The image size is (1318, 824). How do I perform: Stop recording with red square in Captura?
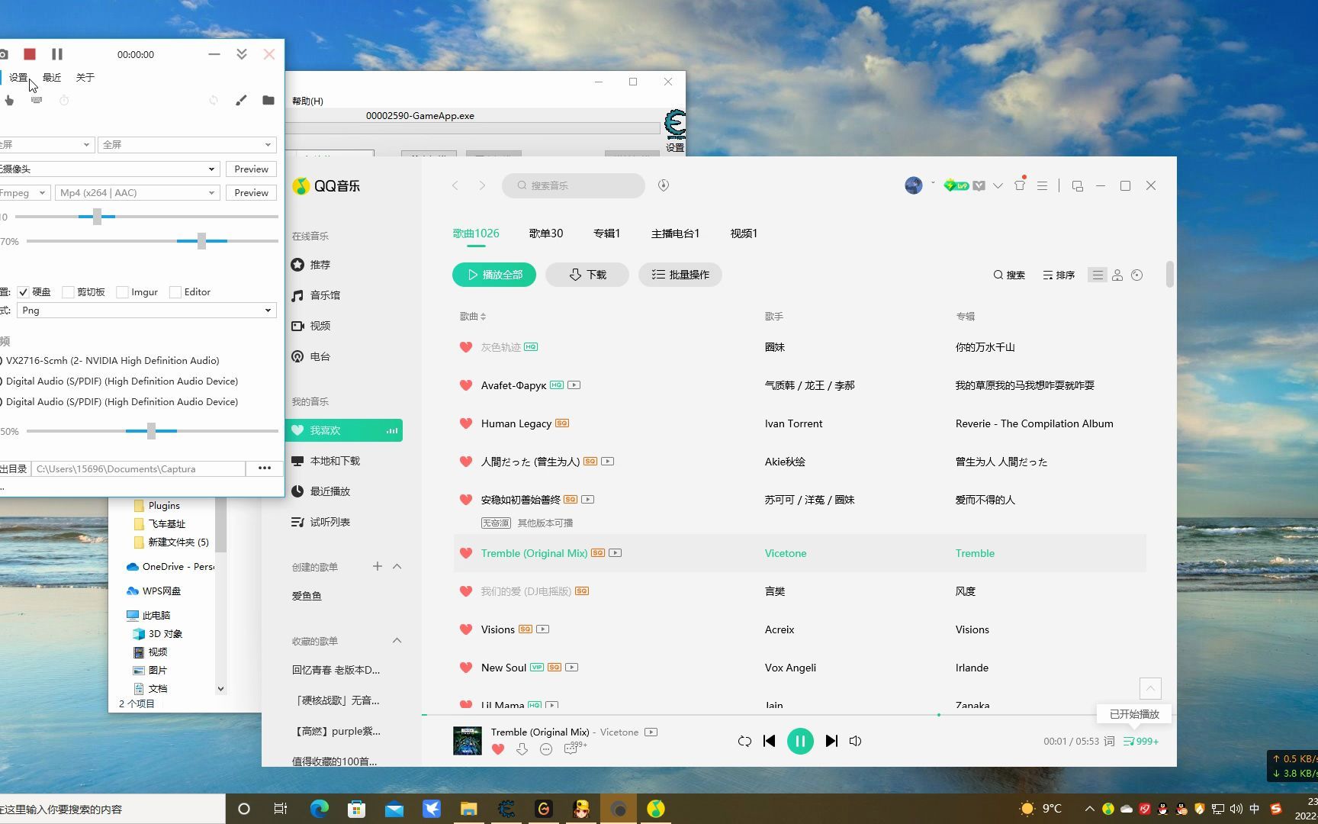click(30, 54)
